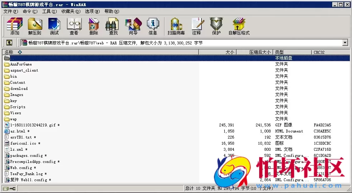The height and width of the screenshot is (193, 352).
Task: Open the Commands (命令) menu
Action: (x=30, y=11)
